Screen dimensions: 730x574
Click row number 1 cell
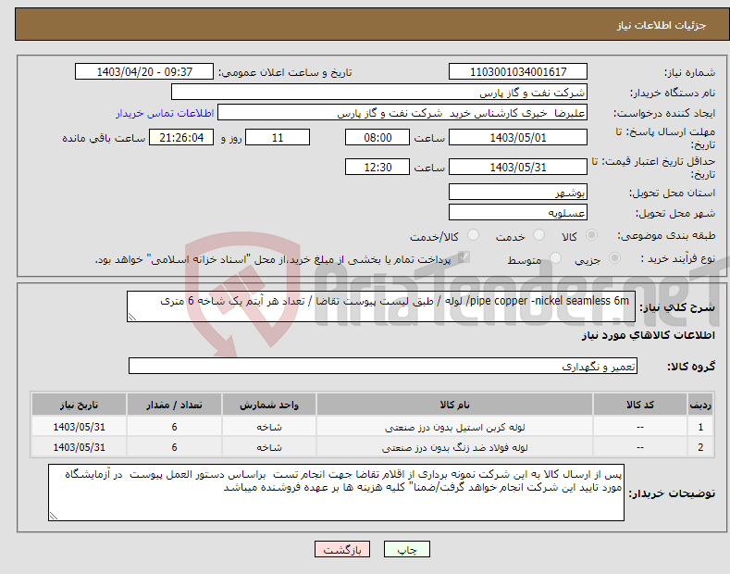tap(700, 427)
